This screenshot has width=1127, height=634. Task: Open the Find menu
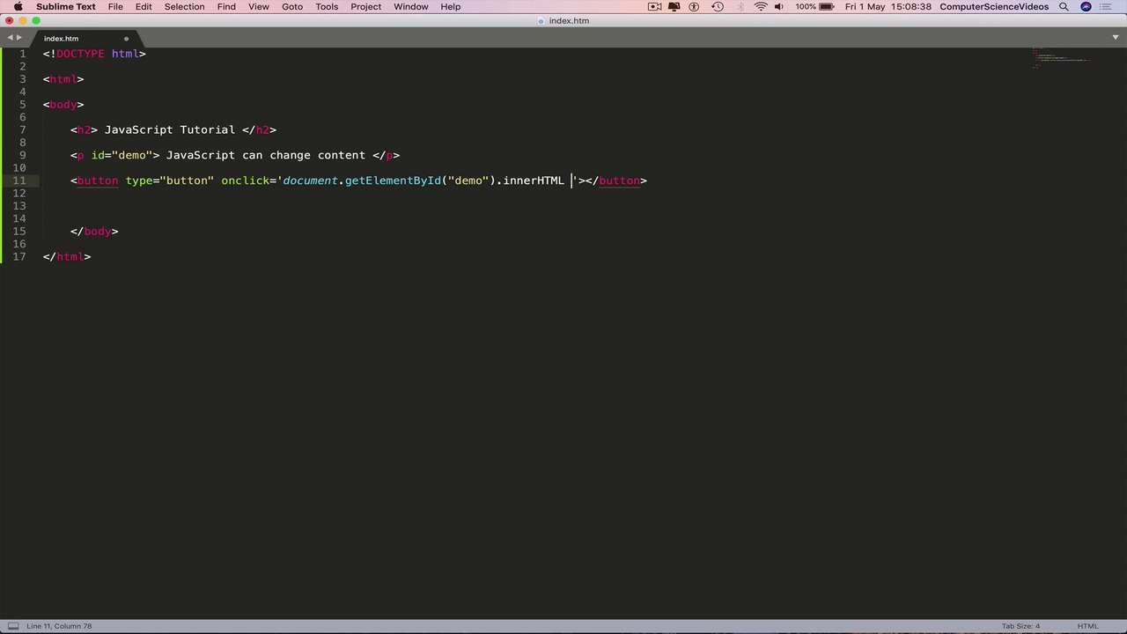[226, 7]
